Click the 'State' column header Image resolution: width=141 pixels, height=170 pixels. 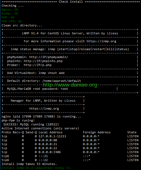click(132, 132)
